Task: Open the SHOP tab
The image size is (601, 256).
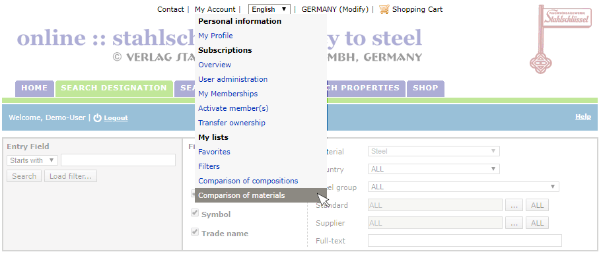Action: [x=425, y=88]
